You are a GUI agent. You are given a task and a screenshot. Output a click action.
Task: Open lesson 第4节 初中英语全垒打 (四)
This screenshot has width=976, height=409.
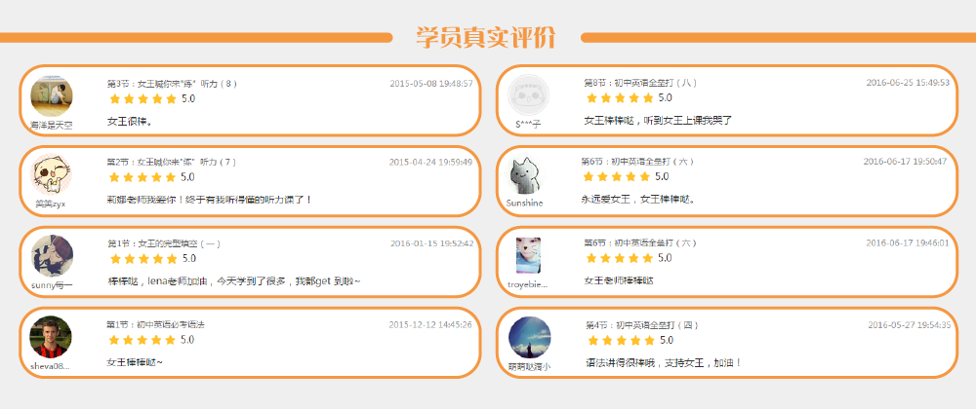click(x=642, y=324)
